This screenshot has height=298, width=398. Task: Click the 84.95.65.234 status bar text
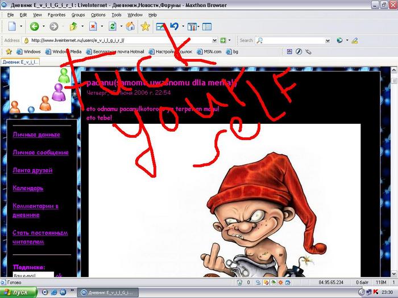pos(331,282)
